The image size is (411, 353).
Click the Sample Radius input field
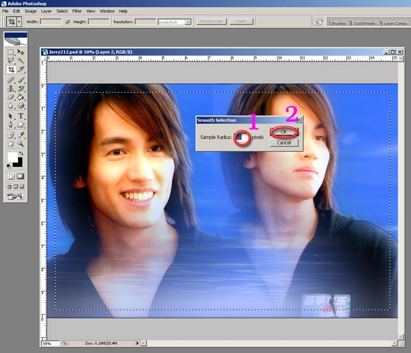coord(242,137)
